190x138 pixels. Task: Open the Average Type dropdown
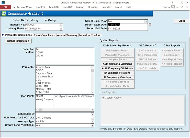[93, 122]
